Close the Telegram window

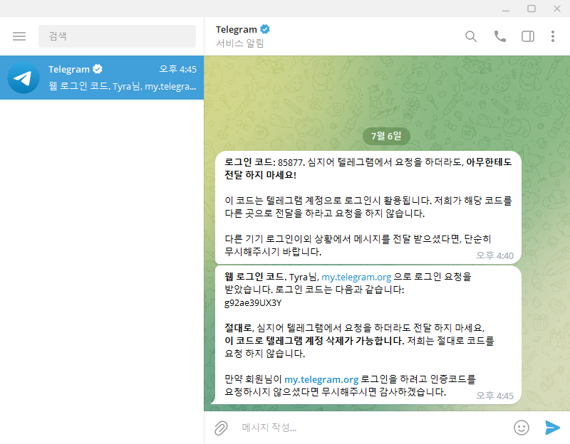click(557, 9)
